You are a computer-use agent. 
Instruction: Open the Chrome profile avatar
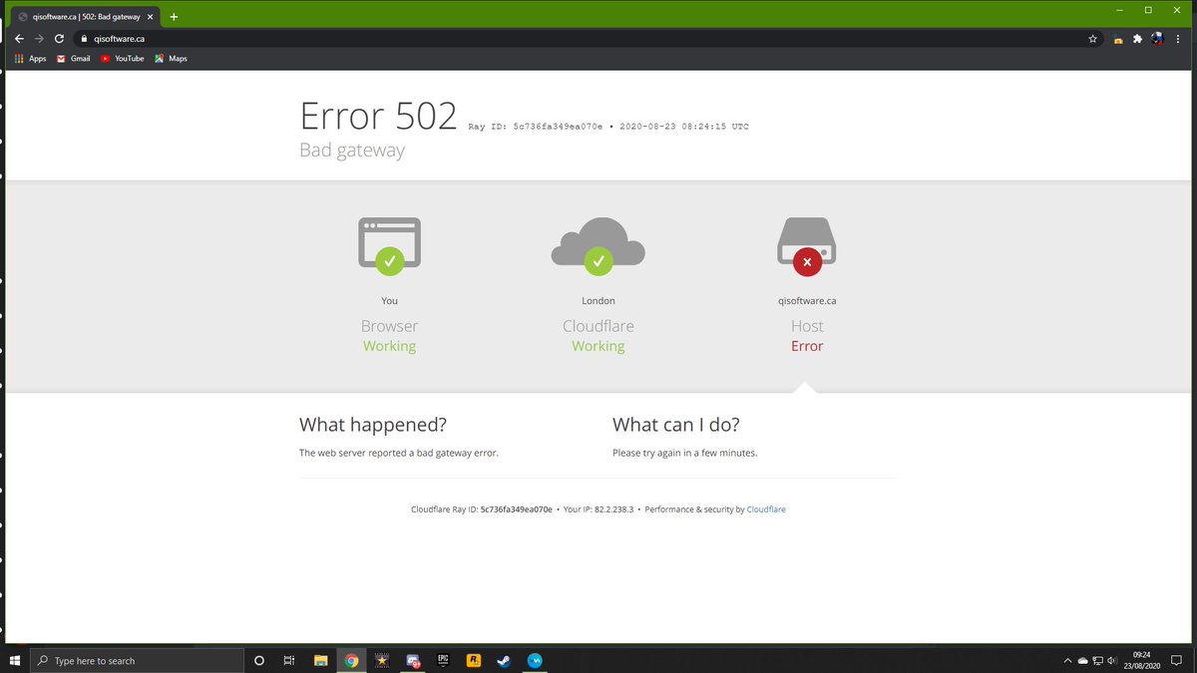point(1157,39)
